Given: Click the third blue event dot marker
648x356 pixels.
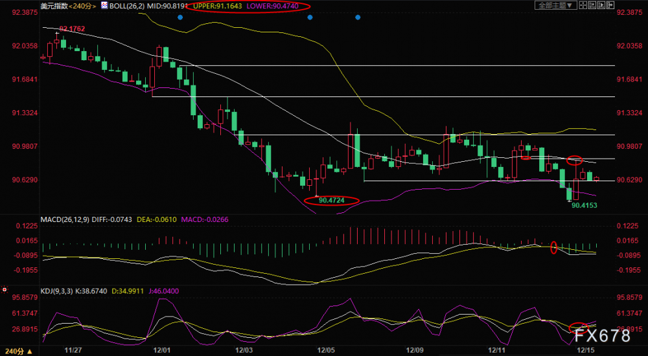Looking at the screenshot, I should pyautogui.click(x=358, y=17).
